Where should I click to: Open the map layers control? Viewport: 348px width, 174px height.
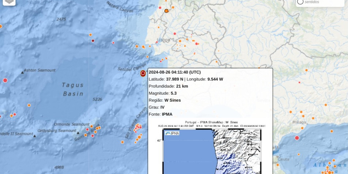tap(10, 1)
